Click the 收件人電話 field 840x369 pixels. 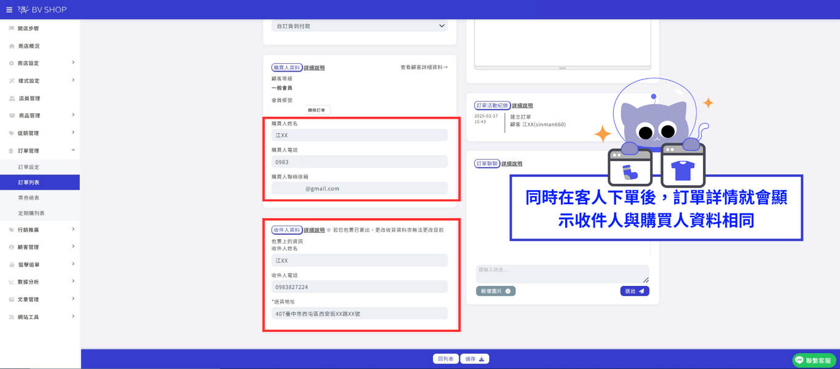click(359, 287)
